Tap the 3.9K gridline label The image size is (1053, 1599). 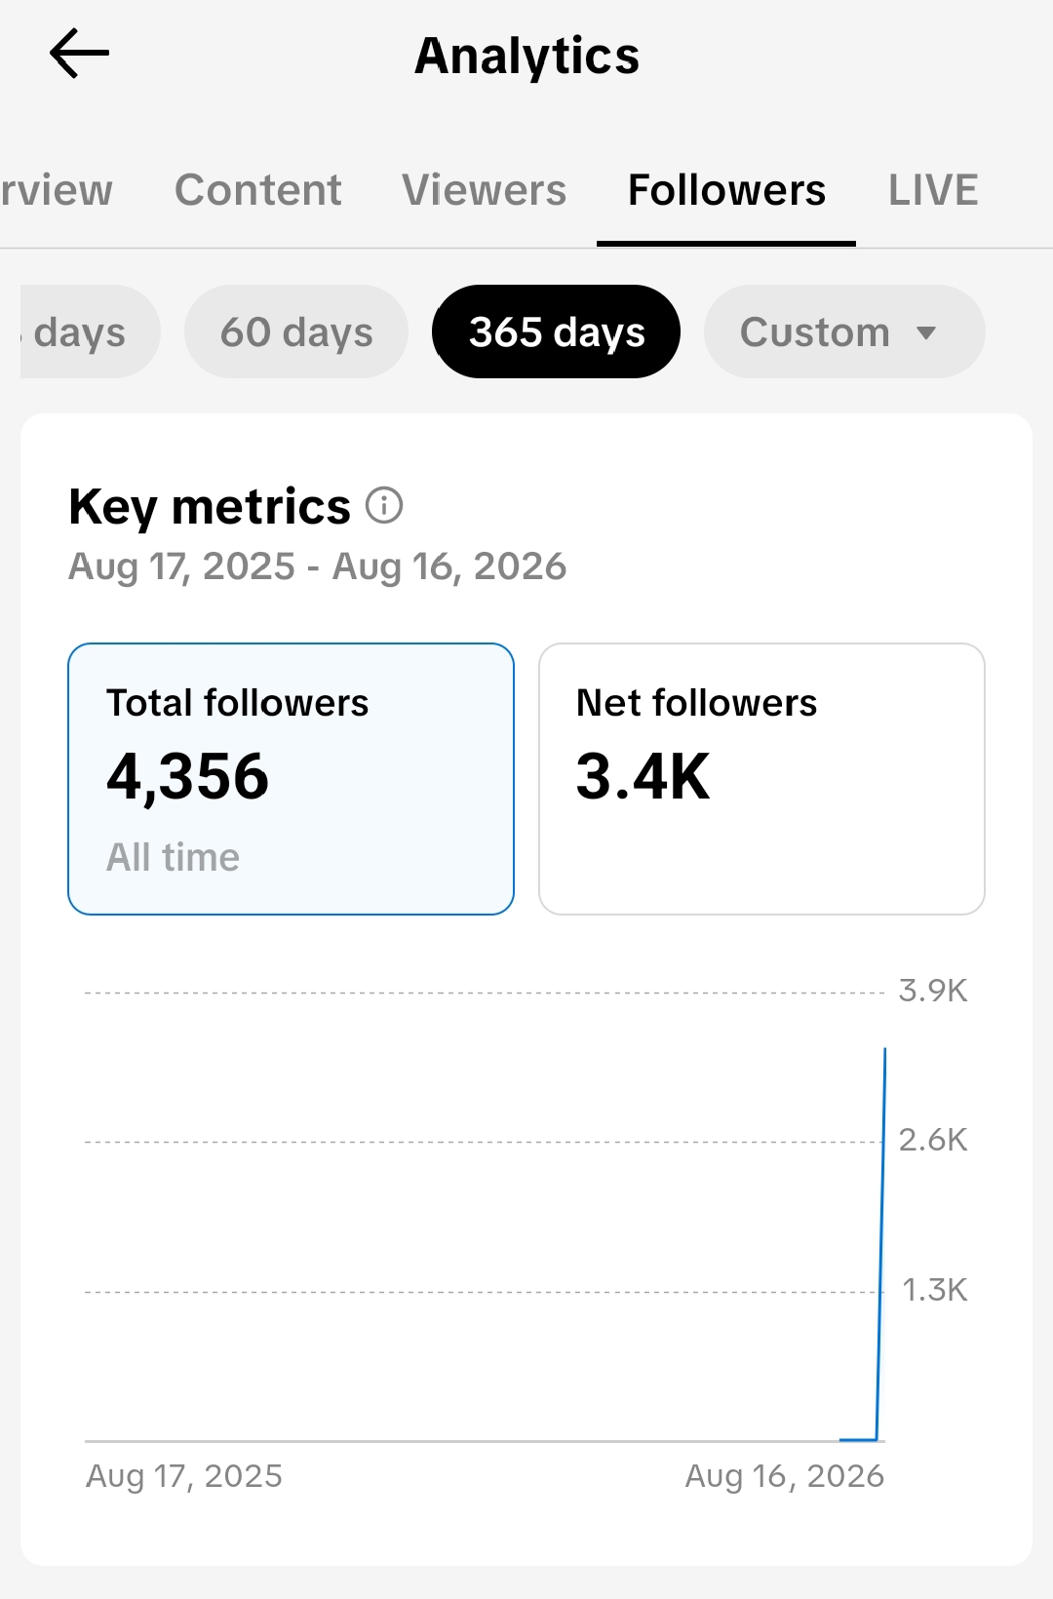(x=933, y=991)
